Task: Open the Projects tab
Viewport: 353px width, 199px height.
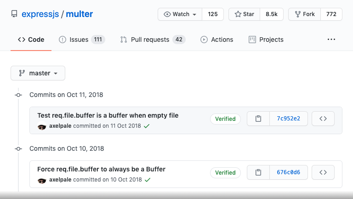Action: coord(266,40)
